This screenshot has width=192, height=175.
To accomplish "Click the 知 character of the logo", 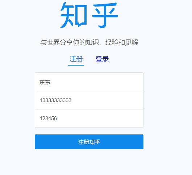I will point(74,15).
